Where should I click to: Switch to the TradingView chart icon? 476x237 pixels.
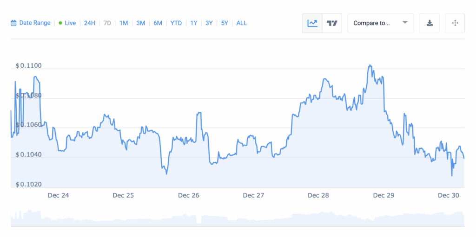(332, 23)
